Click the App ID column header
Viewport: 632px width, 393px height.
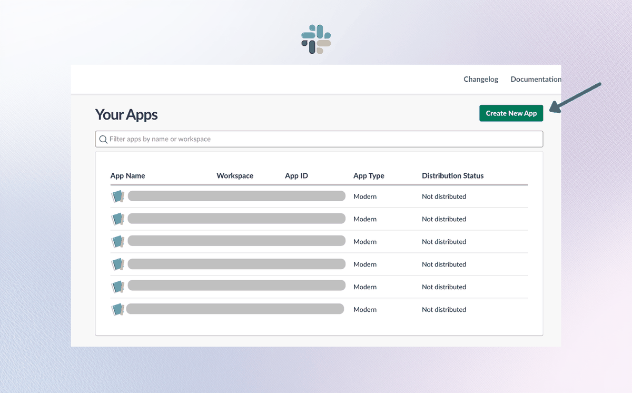pos(297,176)
